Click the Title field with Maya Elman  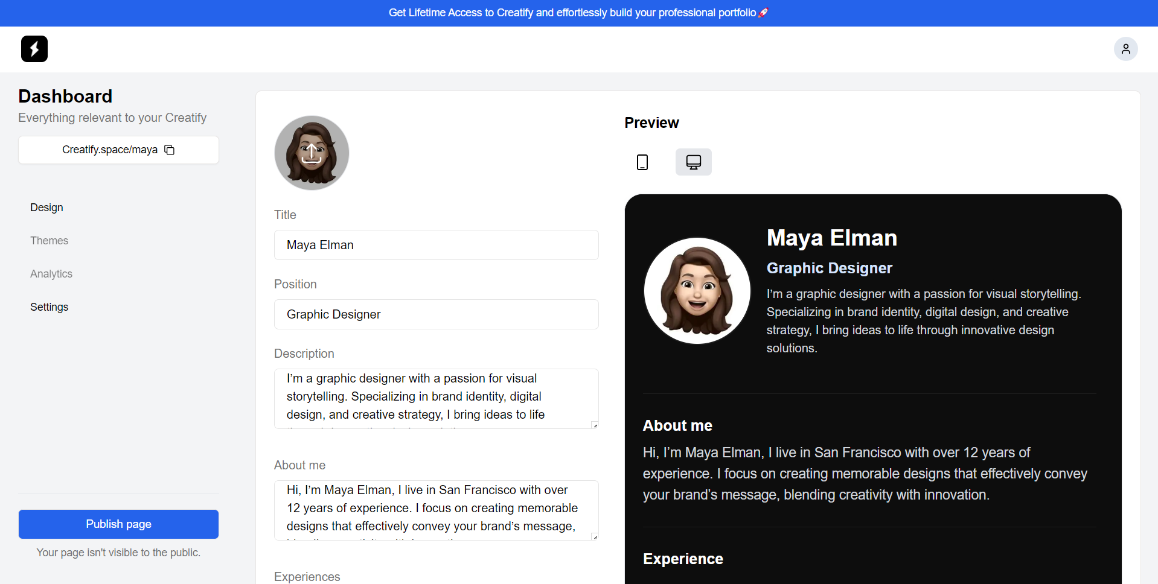pyautogui.click(x=436, y=245)
